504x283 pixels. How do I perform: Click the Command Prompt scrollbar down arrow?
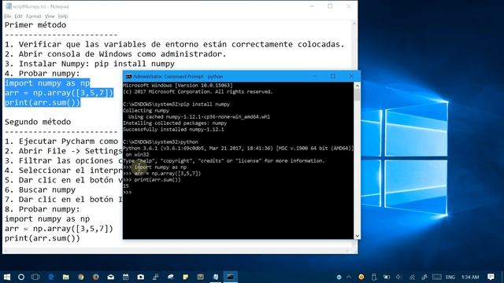click(357, 236)
